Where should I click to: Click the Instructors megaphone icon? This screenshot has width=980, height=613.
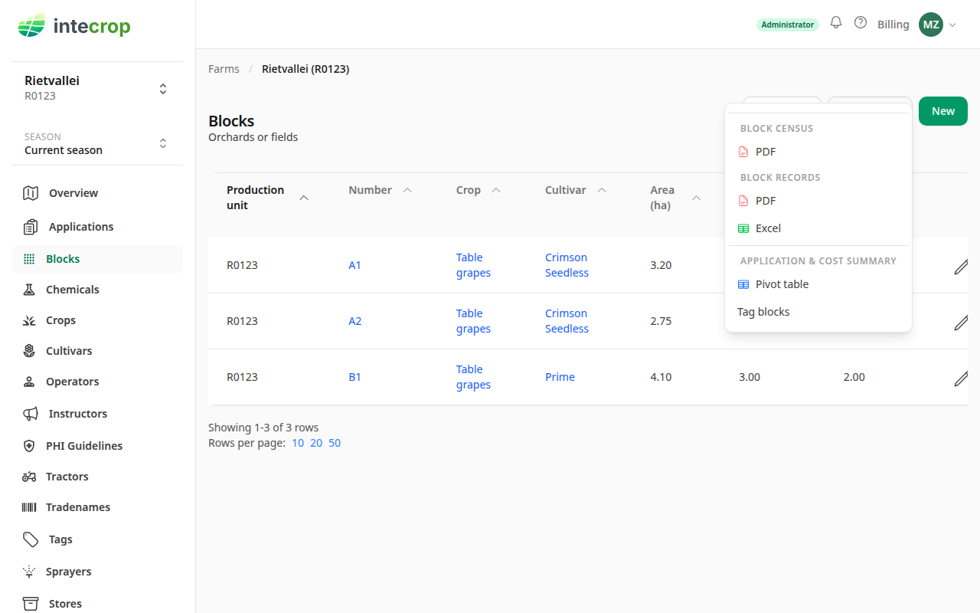tap(31, 414)
